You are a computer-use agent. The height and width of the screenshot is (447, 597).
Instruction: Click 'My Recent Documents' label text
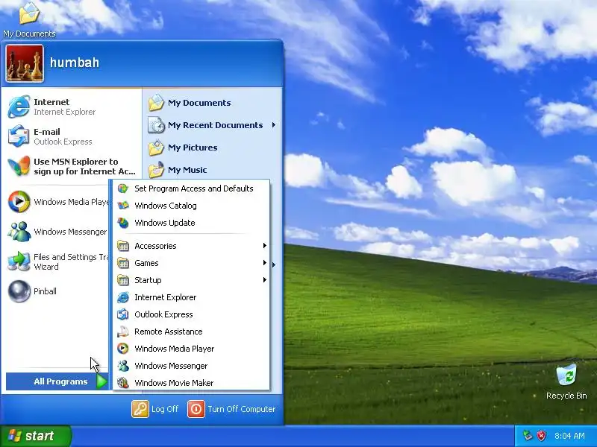coord(216,125)
